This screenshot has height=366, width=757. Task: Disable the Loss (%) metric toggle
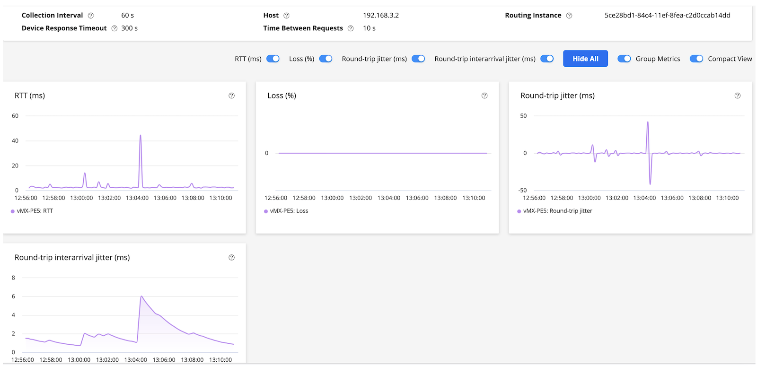(x=326, y=59)
